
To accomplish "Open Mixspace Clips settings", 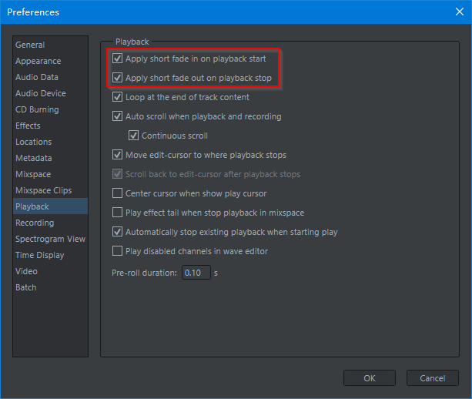I will (50, 190).
